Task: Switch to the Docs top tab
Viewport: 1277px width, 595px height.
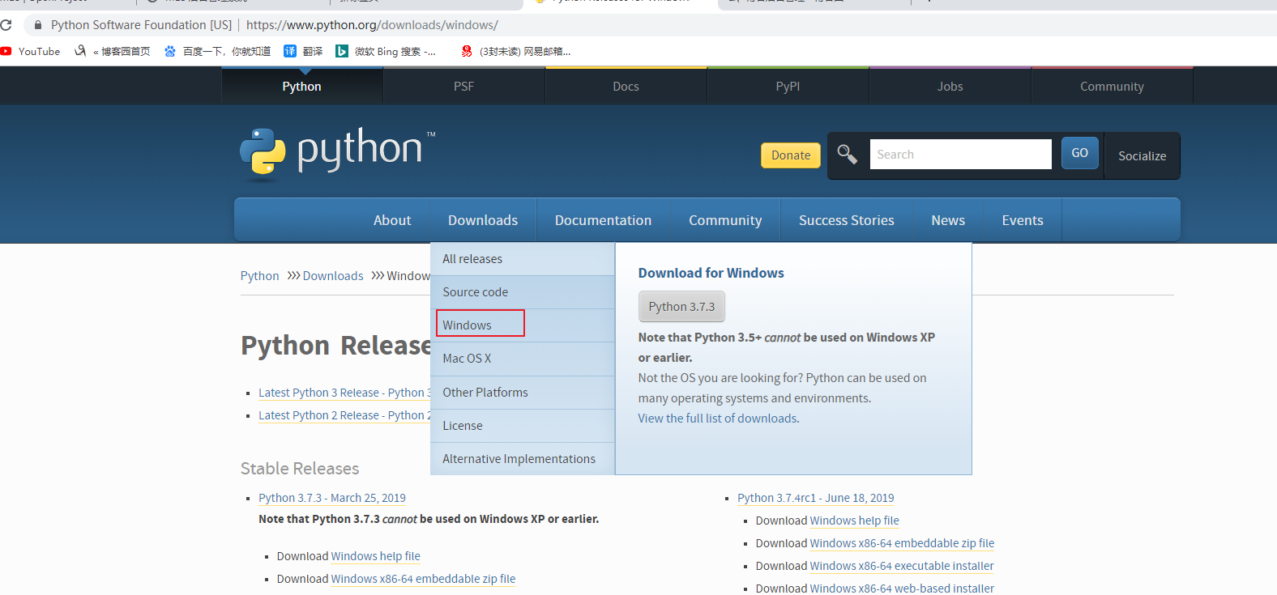Action: (x=626, y=87)
